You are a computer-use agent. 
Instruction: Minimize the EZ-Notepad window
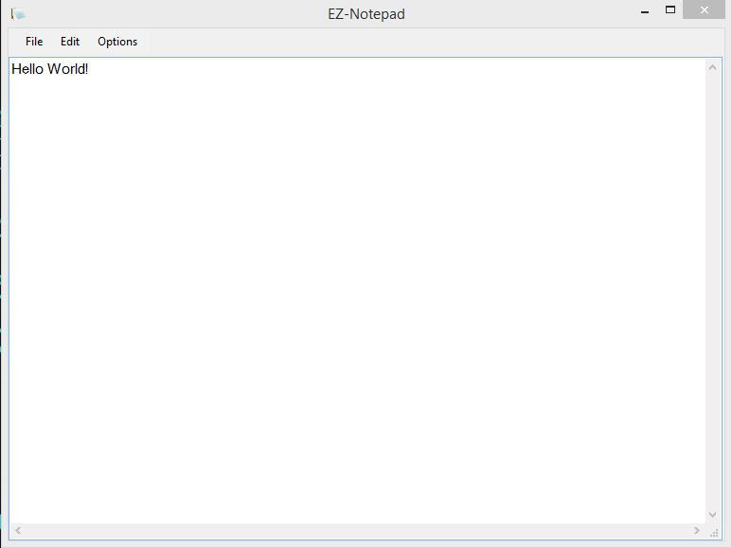tap(645, 10)
